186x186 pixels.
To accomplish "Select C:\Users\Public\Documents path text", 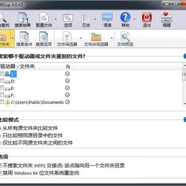I will (x=37, y=102).
